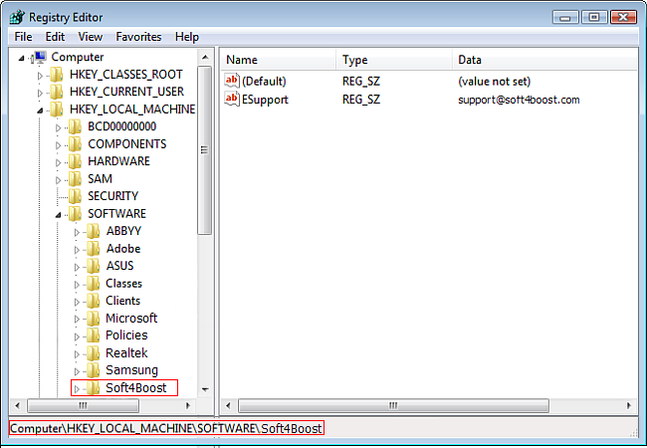Screen dimensions: 647x448
Task: Collapse the Computer root node
Action: click(x=22, y=58)
